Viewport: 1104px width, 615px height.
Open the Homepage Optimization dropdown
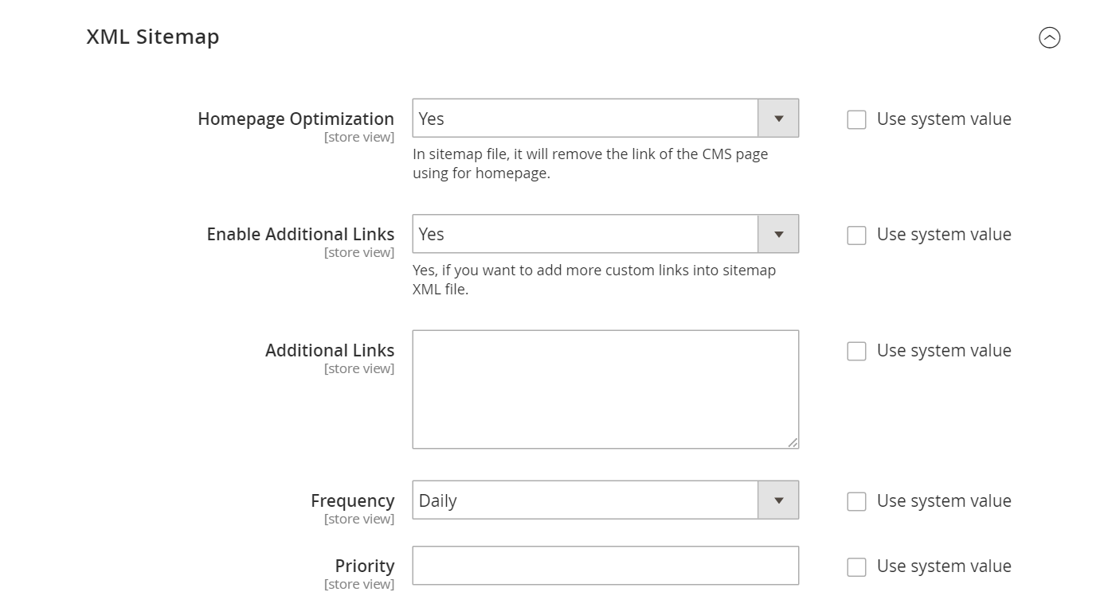(585, 119)
